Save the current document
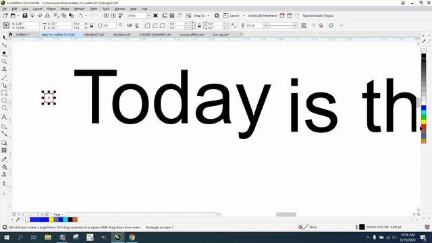 click(x=25, y=16)
